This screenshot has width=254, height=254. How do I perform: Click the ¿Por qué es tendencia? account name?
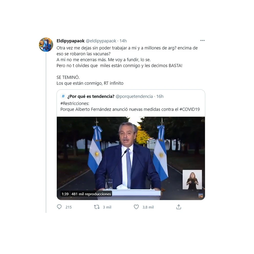91,96
